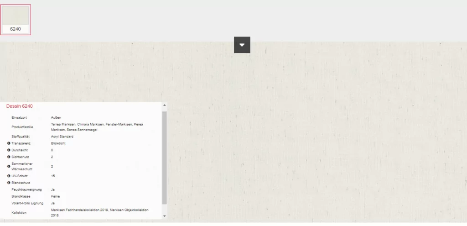Click the info icon beside Transparenz
This screenshot has width=467, height=226.
tap(9, 143)
